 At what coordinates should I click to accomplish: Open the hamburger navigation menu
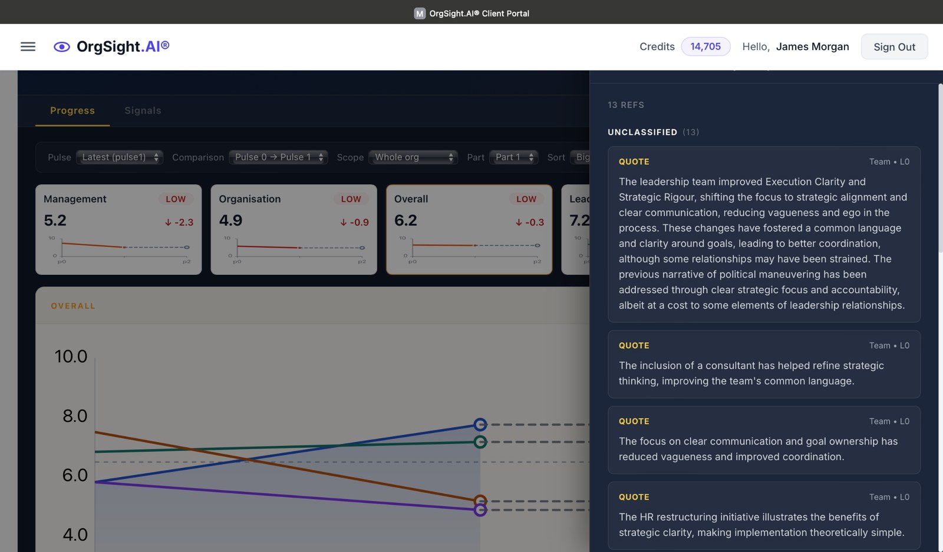28,46
